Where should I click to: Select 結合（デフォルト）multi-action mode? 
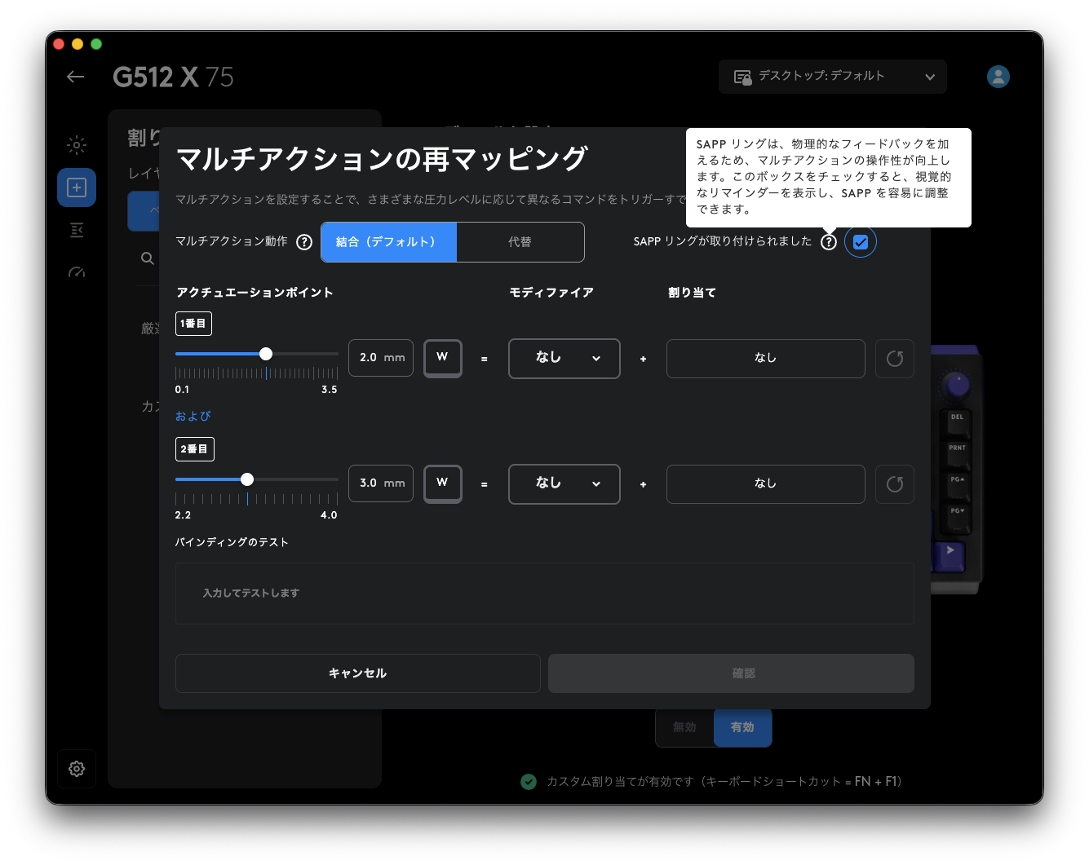[x=389, y=242]
